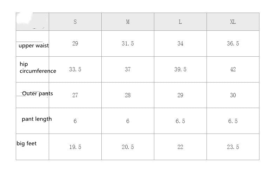Screen dimensions: 277x179
Task: Click the upper waist row label
Action: tap(34, 46)
